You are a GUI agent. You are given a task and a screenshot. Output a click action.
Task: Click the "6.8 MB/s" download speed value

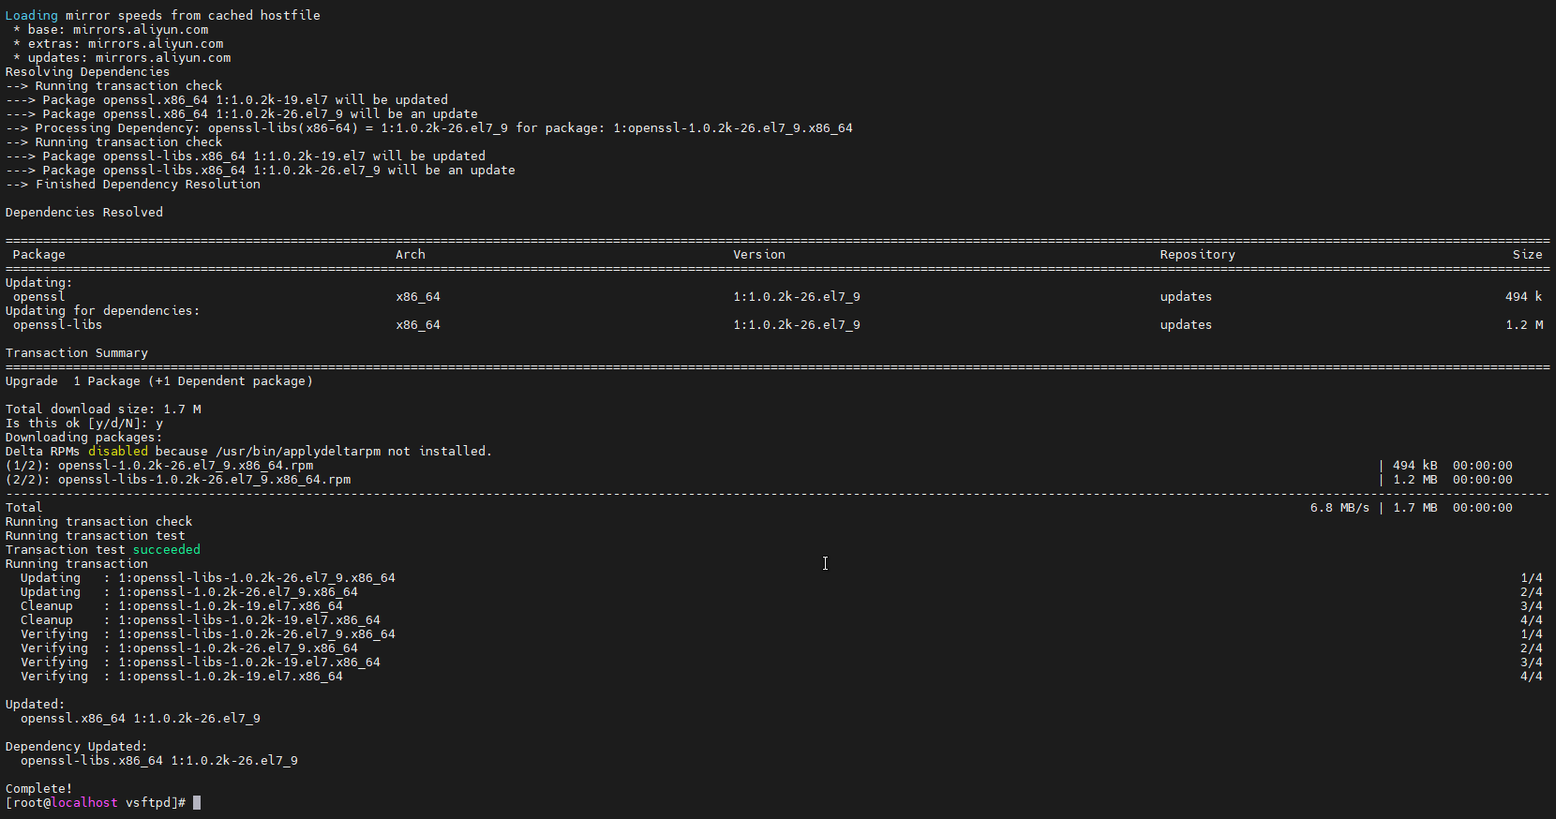tap(1339, 508)
